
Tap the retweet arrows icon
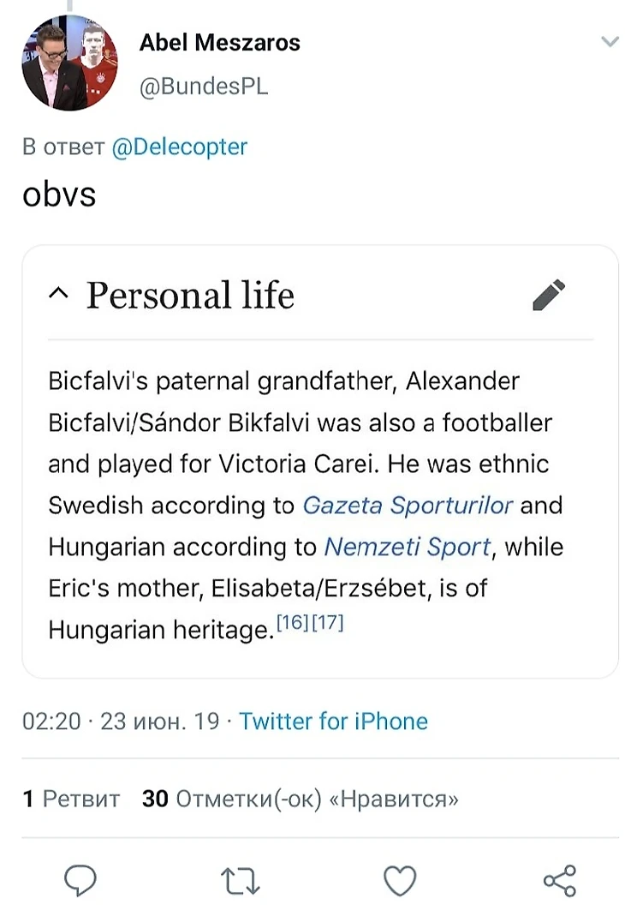(240, 880)
